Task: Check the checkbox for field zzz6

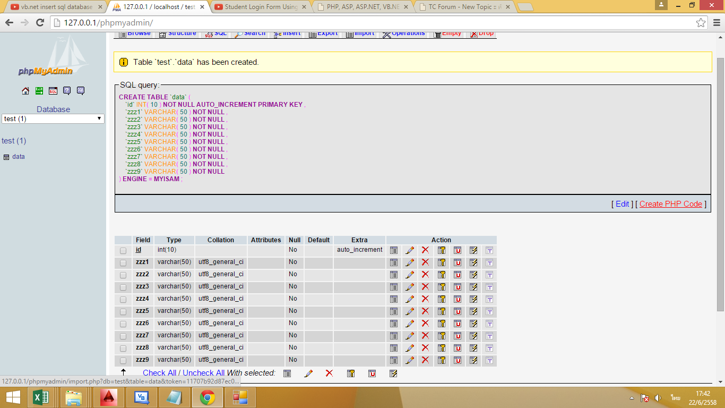Action: point(123,324)
